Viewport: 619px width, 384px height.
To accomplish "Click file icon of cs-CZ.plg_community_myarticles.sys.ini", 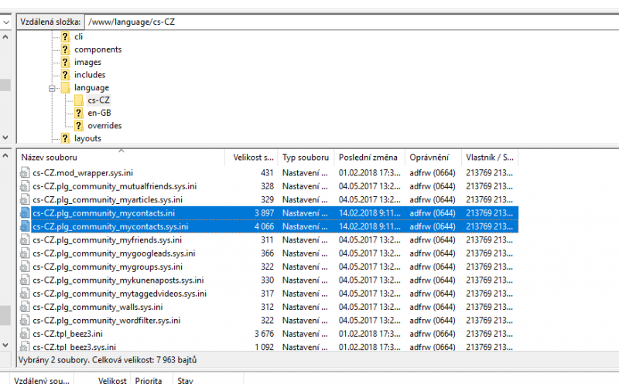I will coord(25,199).
